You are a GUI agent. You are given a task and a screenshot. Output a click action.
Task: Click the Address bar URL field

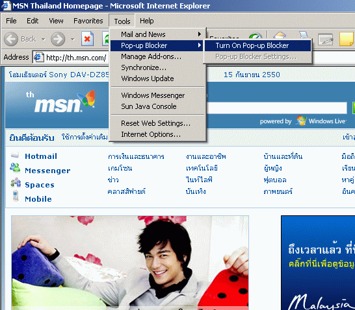coord(76,58)
